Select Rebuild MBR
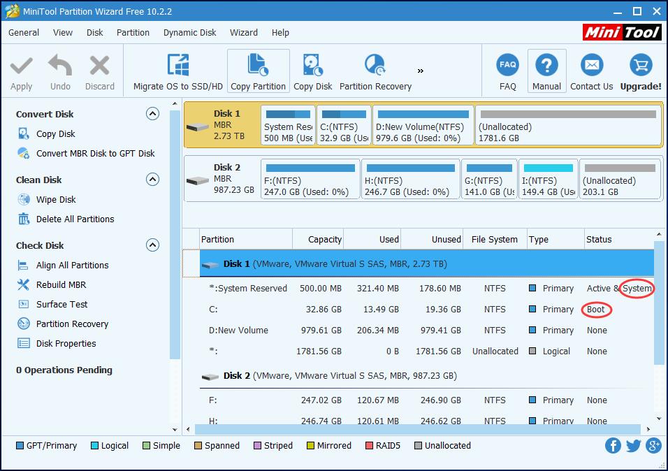 tap(61, 284)
